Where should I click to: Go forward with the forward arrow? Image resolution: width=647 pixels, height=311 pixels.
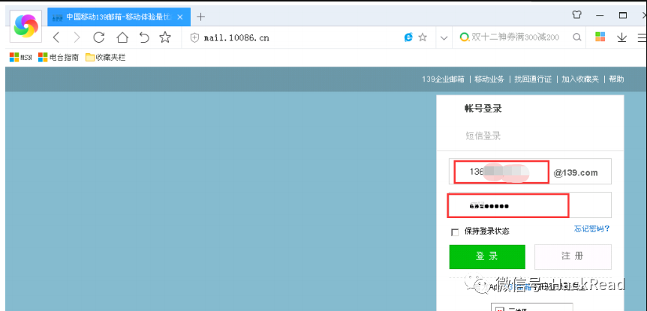77,38
